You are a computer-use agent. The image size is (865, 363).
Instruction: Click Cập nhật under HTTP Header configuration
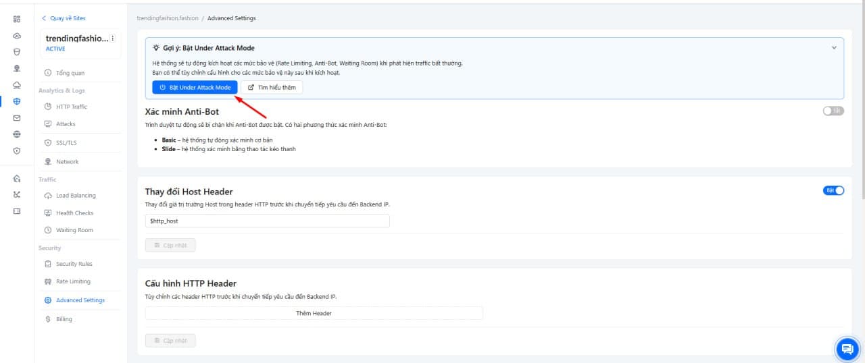[x=170, y=341]
